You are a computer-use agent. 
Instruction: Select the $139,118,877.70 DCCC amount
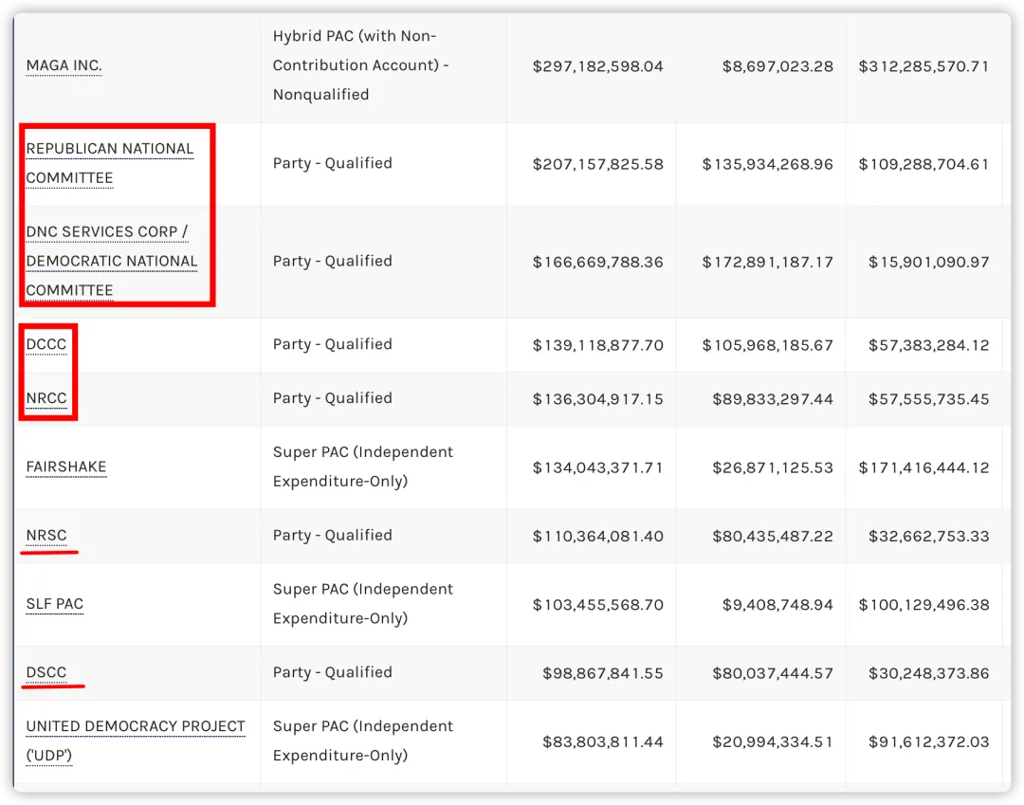(x=597, y=345)
